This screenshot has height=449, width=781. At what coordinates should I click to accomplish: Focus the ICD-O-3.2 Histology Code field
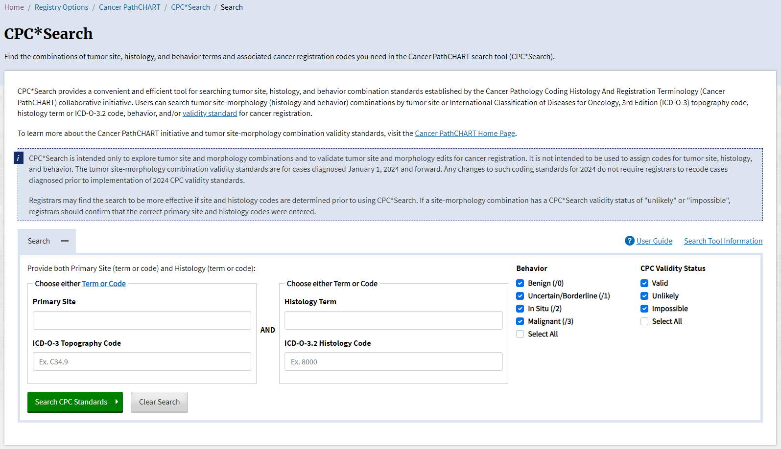pos(393,362)
